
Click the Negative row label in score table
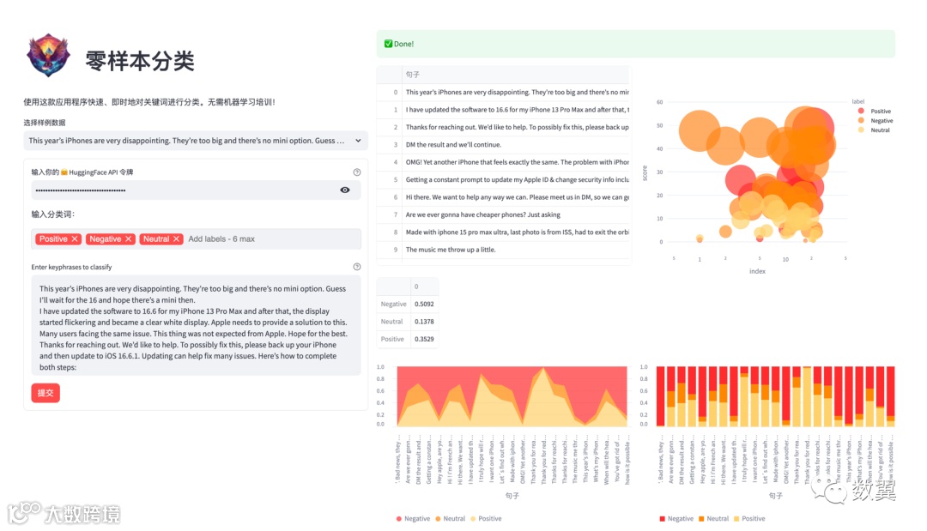click(x=393, y=305)
